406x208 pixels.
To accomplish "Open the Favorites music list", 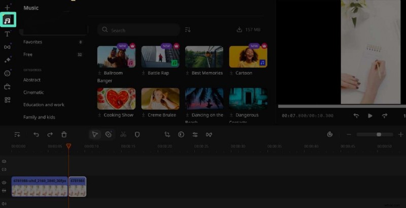I will click(x=32, y=42).
